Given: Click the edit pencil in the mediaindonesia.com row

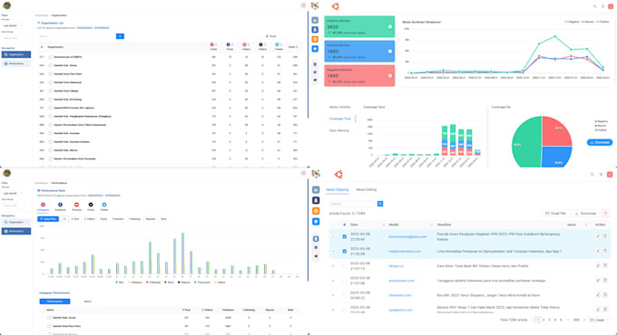Looking at the screenshot, I should [x=598, y=251].
